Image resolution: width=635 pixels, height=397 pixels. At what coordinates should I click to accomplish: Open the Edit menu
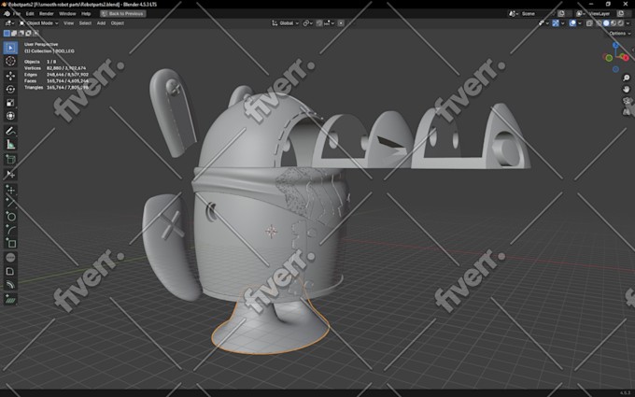pyautogui.click(x=30, y=13)
